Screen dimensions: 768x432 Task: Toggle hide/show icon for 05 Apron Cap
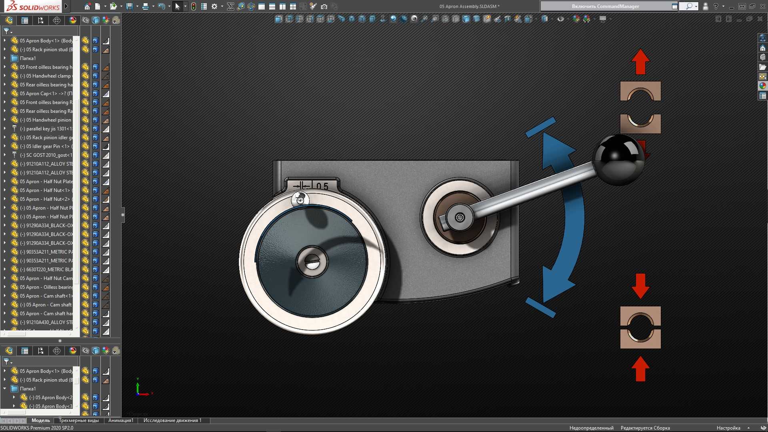[85, 94]
